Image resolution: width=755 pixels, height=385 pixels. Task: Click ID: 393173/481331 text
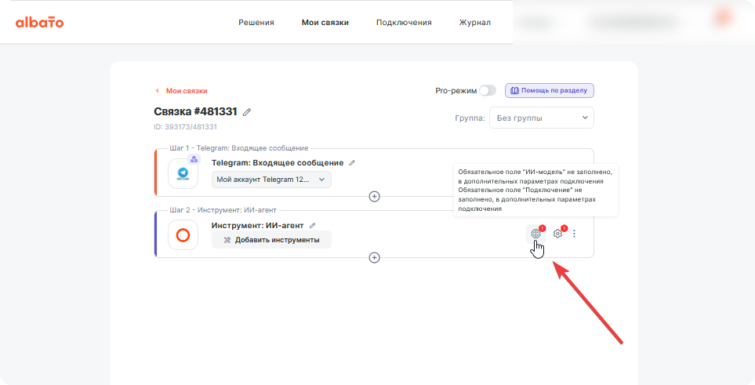coord(185,127)
